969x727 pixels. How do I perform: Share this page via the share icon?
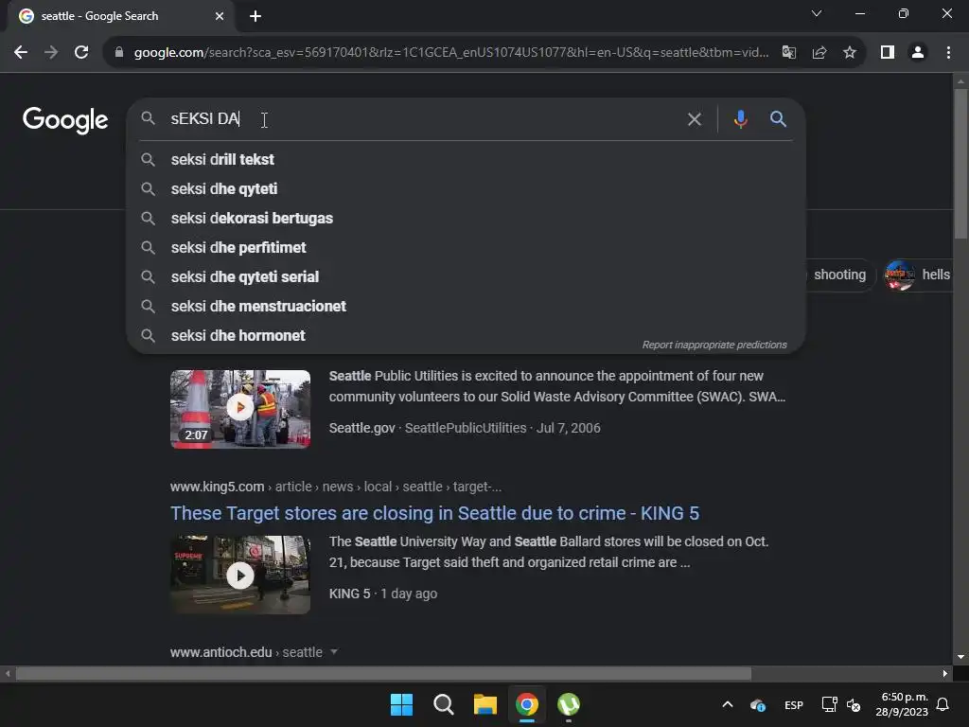coord(819,53)
